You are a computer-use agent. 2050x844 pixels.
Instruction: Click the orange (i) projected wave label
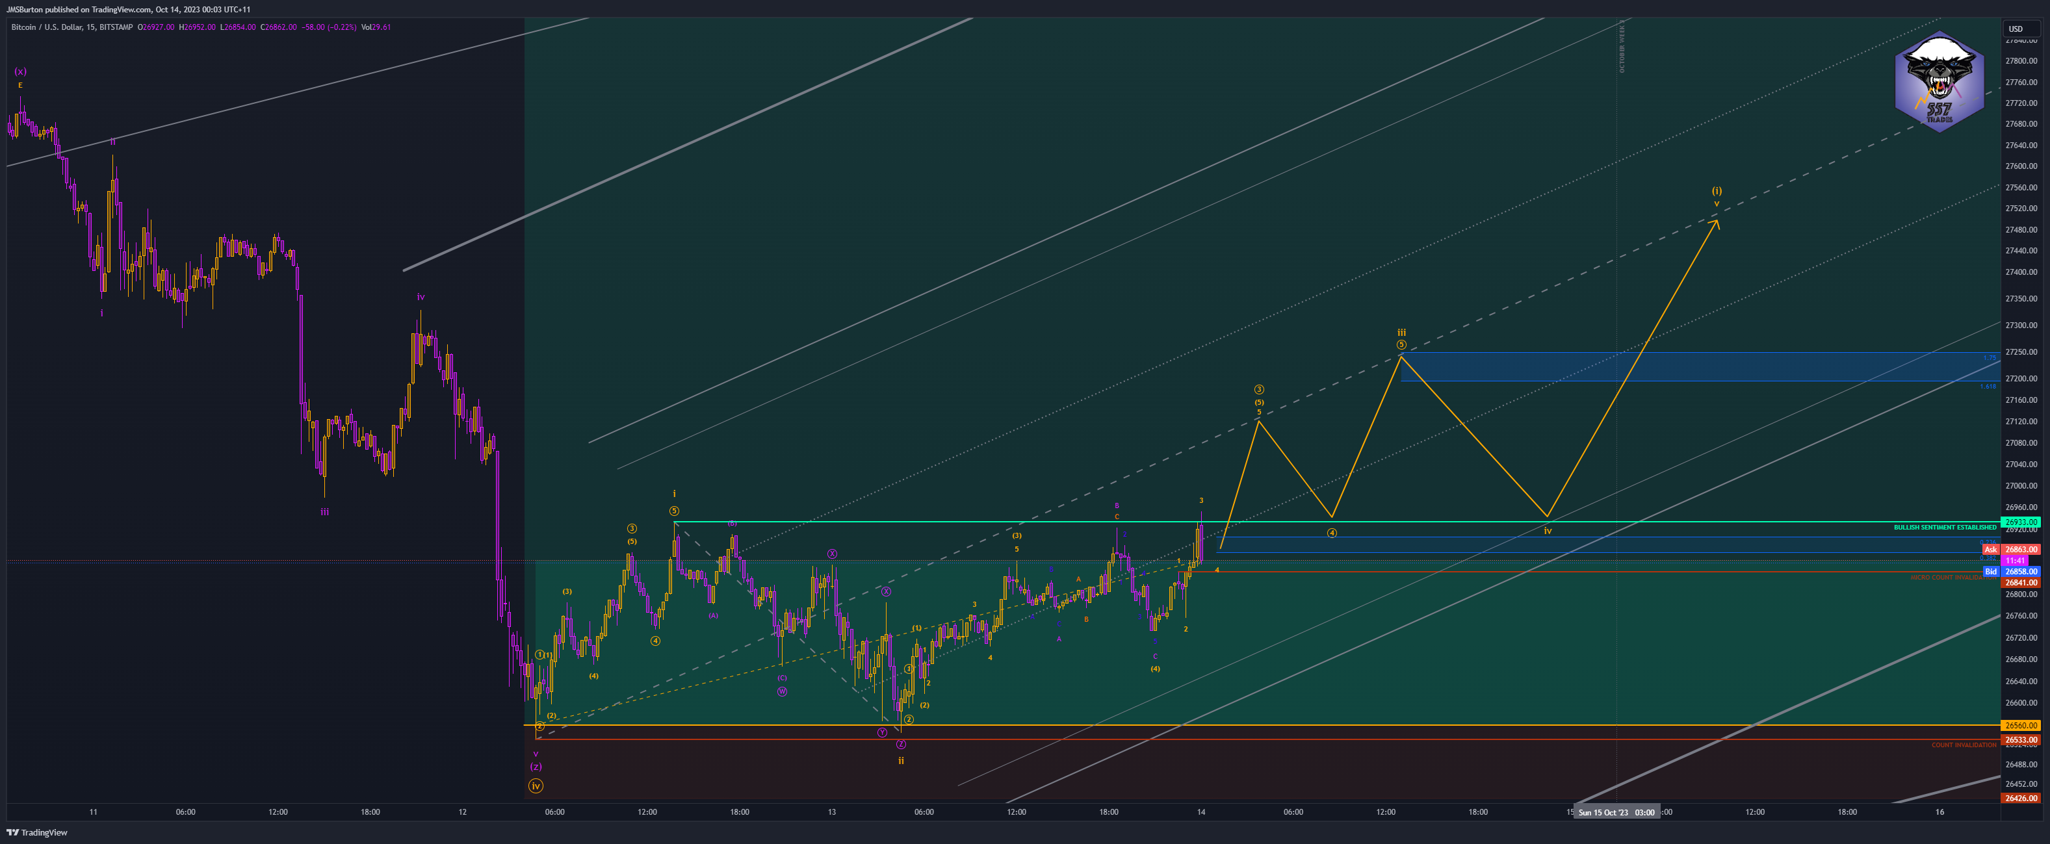coord(1717,191)
